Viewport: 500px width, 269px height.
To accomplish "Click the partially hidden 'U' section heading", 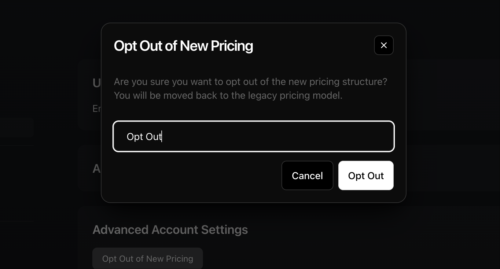I will tap(97, 83).
